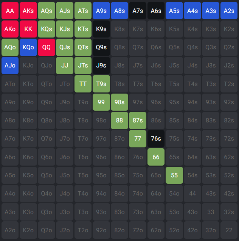Toggle the green 55 pocket pair

[x=174, y=175]
